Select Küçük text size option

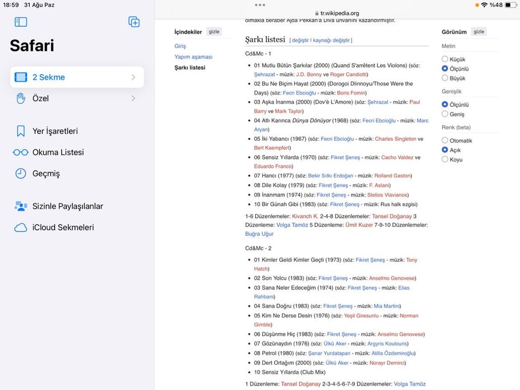coord(445,59)
